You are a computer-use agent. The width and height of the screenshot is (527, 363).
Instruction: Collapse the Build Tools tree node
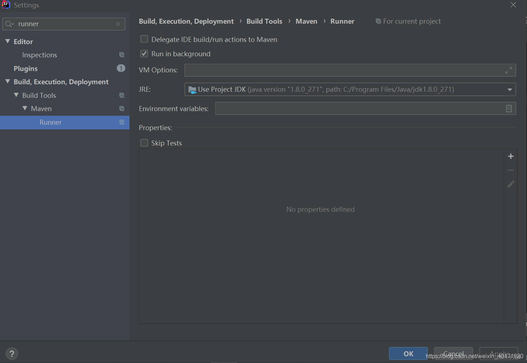click(x=16, y=95)
